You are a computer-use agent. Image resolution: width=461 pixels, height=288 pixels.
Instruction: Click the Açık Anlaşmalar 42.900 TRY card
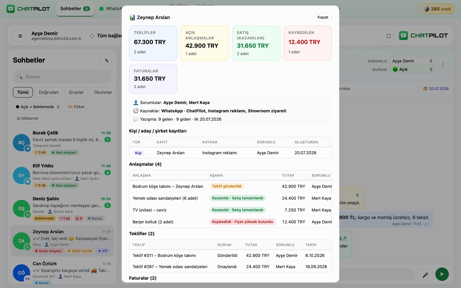(205, 43)
